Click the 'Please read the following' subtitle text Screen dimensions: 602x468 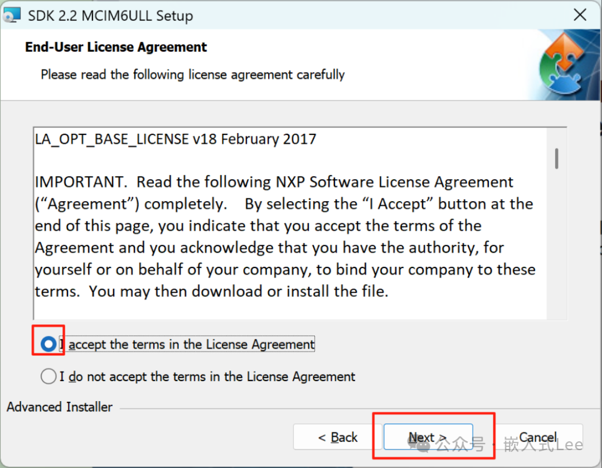click(x=193, y=74)
